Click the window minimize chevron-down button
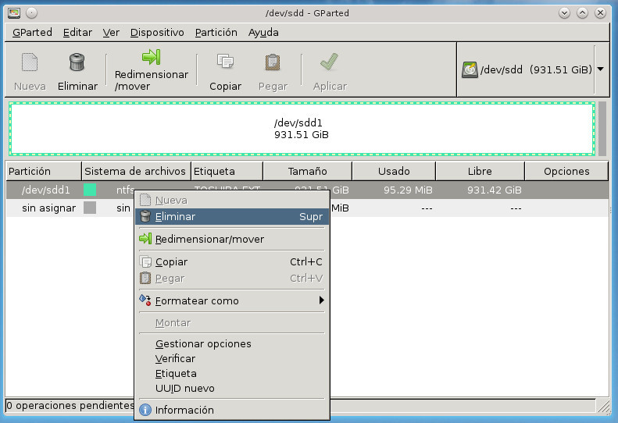 [564, 13]
